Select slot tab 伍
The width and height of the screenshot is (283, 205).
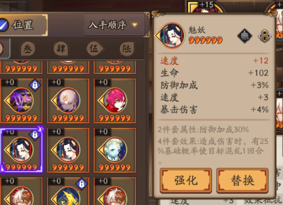(95, 49)
